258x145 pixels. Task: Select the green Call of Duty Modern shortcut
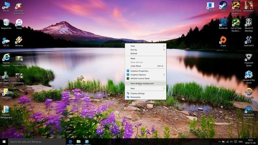point(236,25)
